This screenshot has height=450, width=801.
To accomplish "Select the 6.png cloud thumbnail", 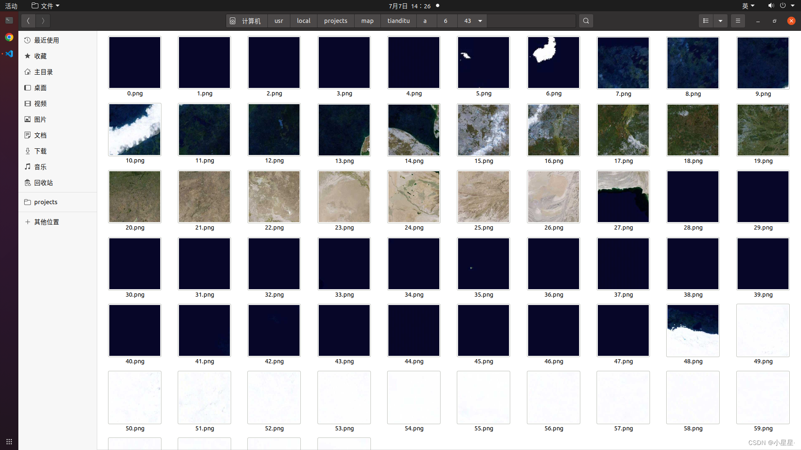I will click(554, 62).
